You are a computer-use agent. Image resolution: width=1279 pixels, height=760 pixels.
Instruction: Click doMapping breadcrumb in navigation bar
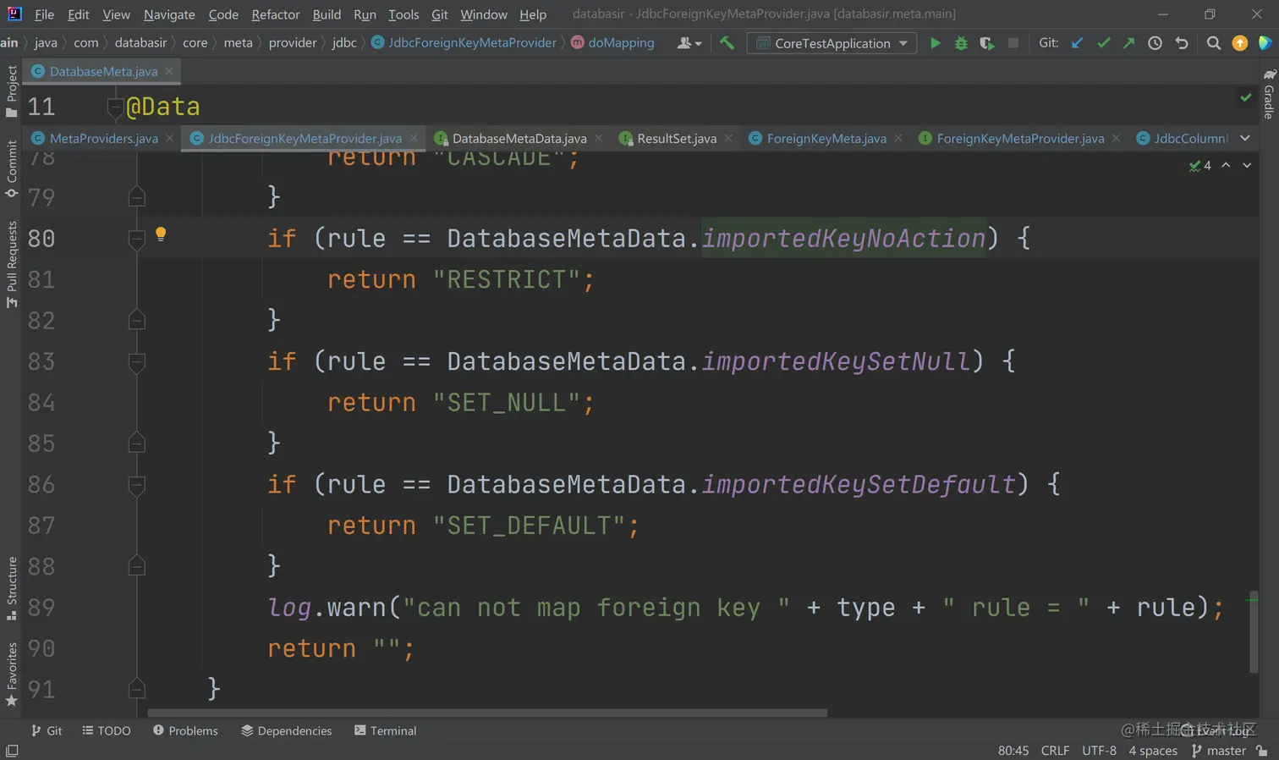pos(613,42)
